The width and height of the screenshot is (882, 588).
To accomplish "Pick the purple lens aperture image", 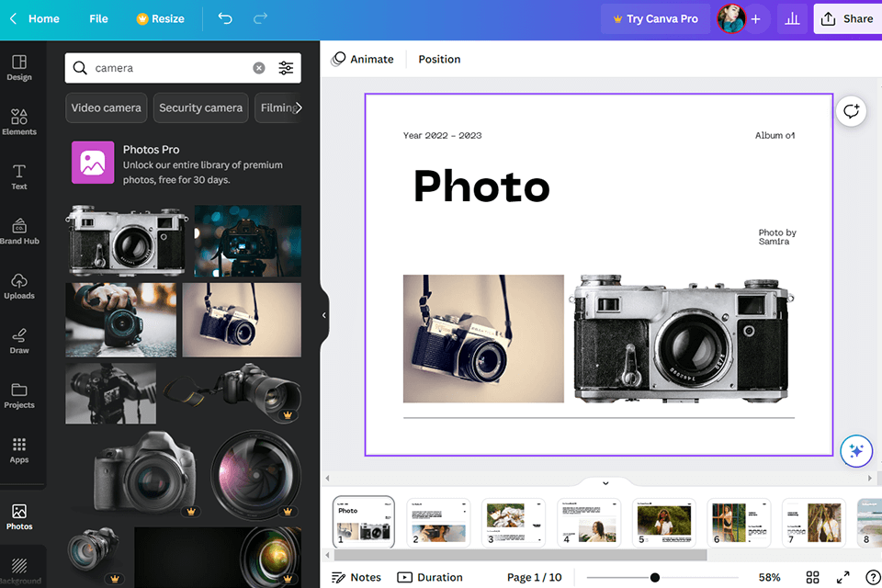I will (255, 475).
